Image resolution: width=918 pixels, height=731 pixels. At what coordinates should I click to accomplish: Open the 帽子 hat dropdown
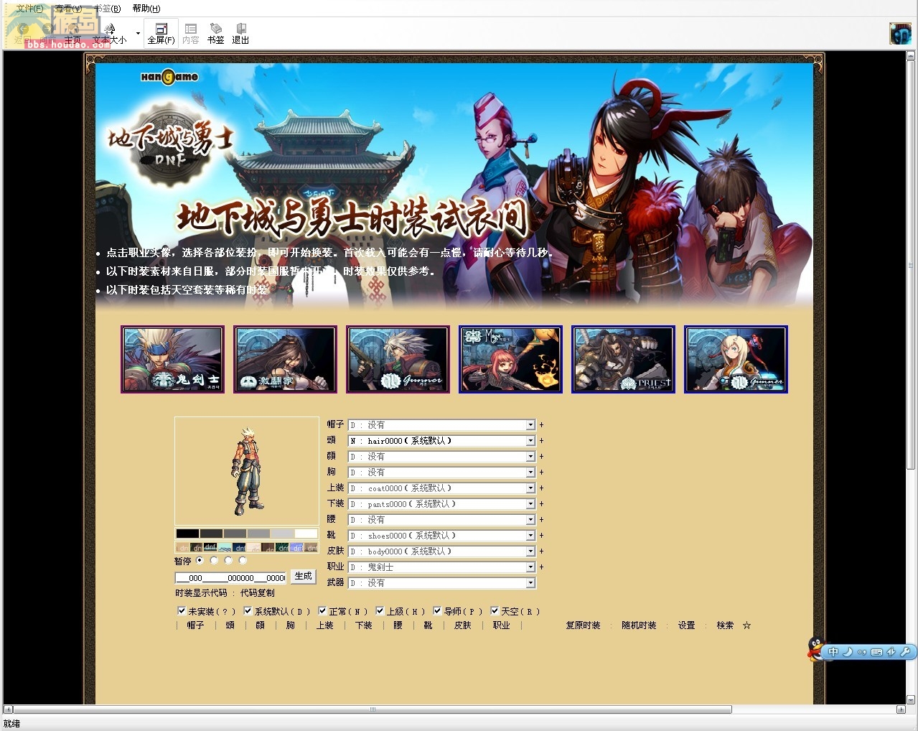[x=441, y=425]
